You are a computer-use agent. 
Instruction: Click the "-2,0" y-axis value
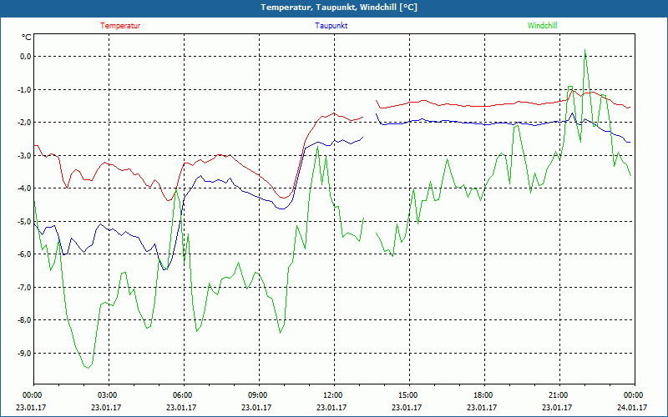24,123
